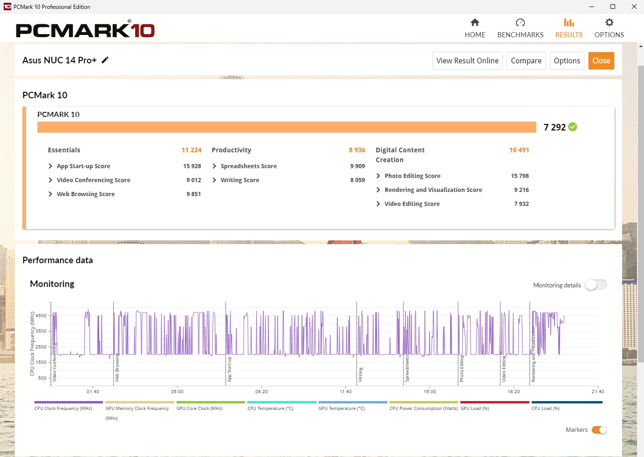
Task: Click the Compare button
Action: 526,61
